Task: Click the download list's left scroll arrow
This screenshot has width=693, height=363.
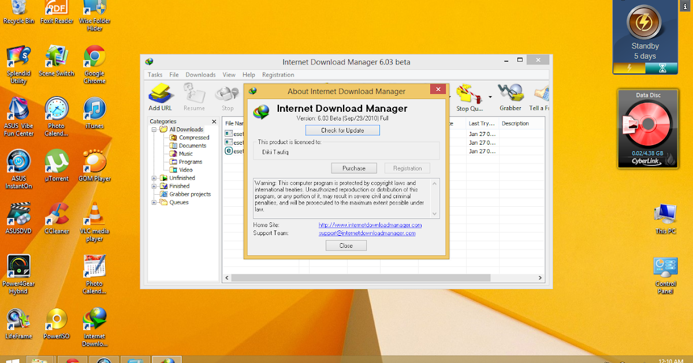Action: click(228, 278)
